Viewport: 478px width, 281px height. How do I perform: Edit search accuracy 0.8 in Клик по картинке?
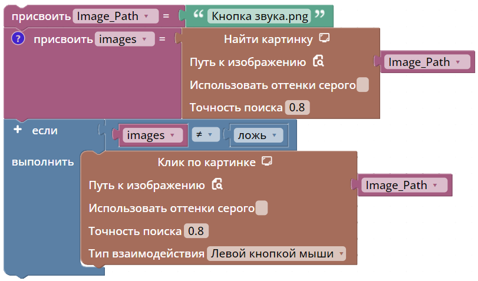point(196,231)
